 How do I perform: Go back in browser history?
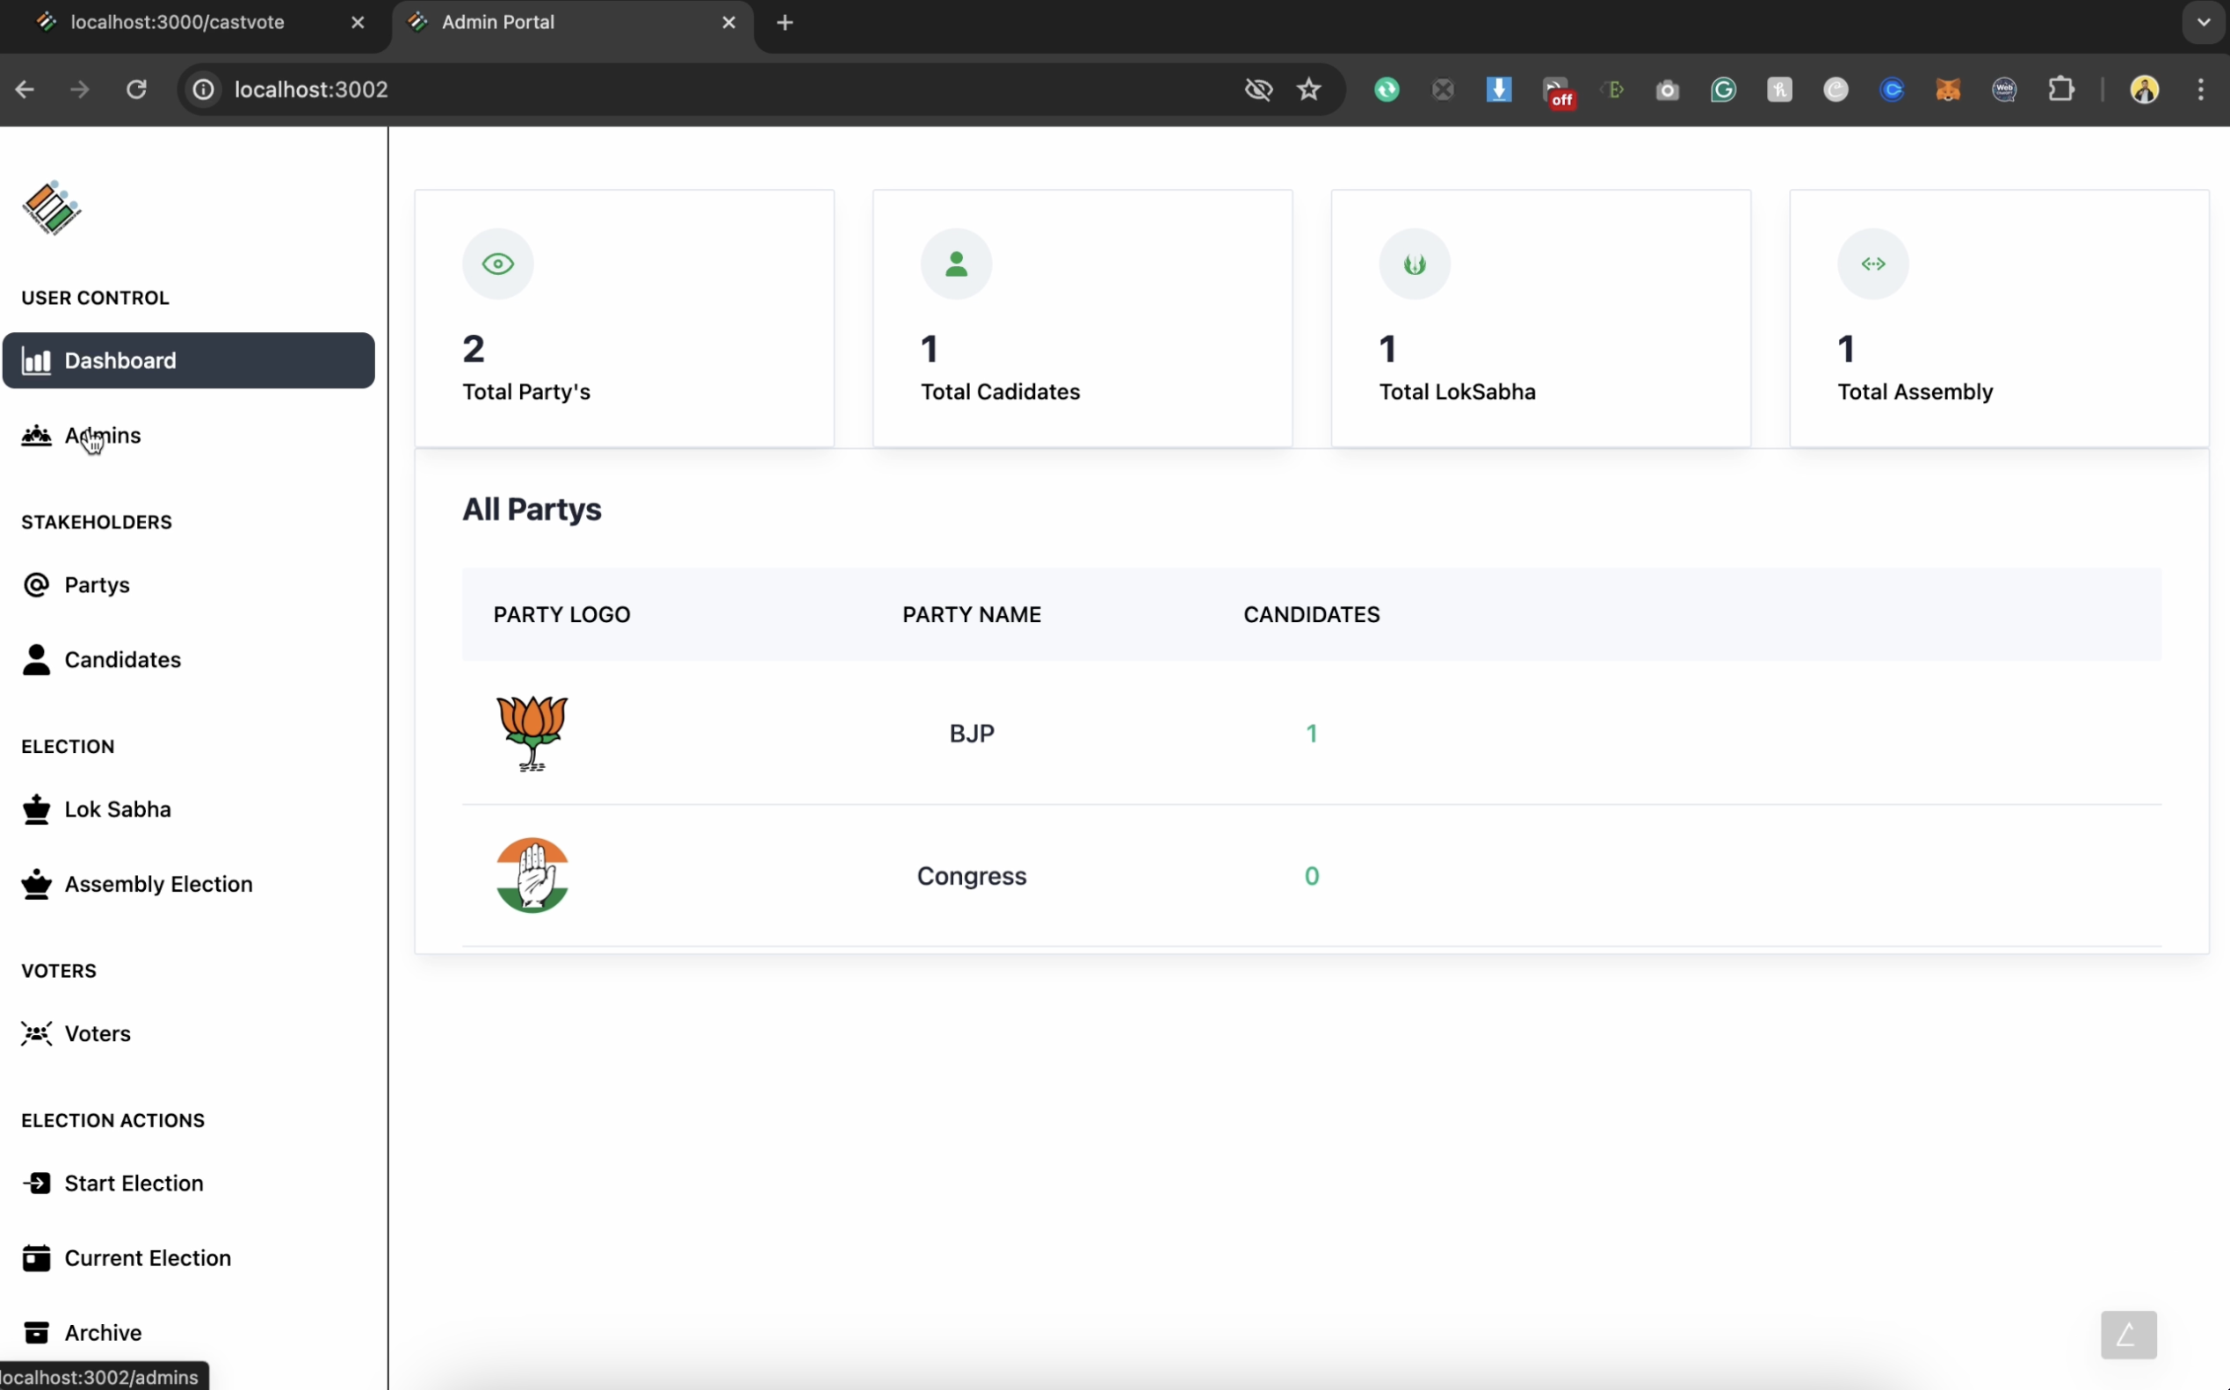[x=25, y=89]
